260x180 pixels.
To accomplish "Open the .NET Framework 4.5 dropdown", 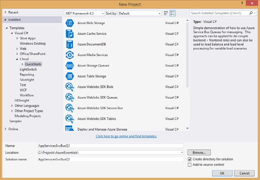I will (x=84, y=13).
